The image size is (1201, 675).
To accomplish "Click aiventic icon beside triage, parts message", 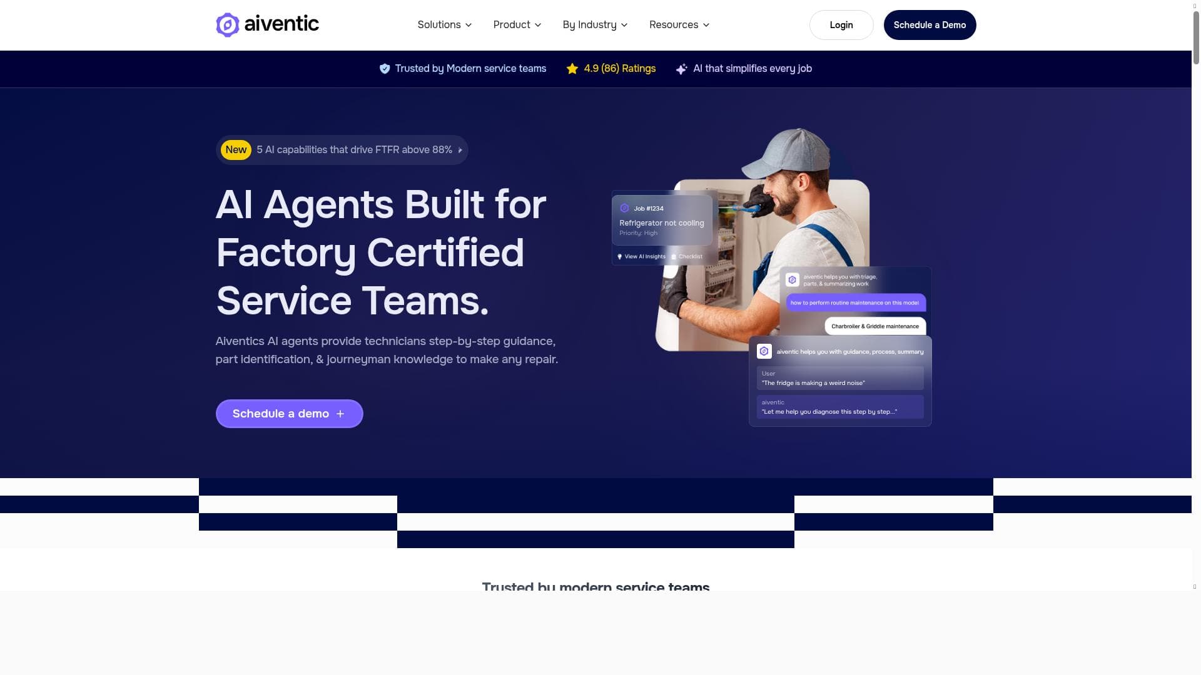I will (x=793, y=280).
